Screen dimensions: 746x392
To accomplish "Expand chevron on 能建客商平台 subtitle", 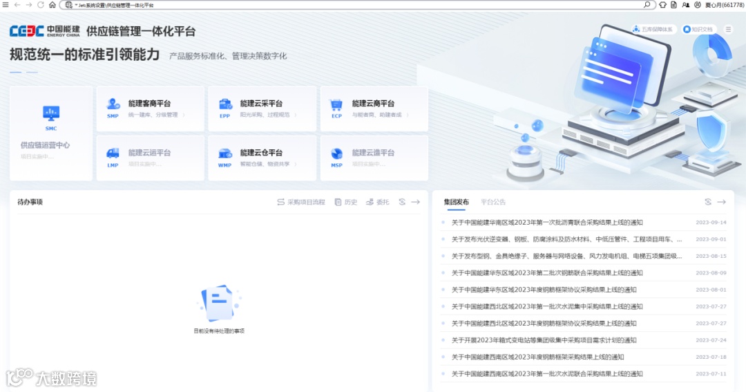I will pyautogui.click(x=184, y=115).
